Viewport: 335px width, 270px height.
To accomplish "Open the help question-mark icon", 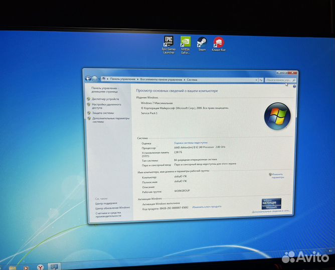I will 294,86.
